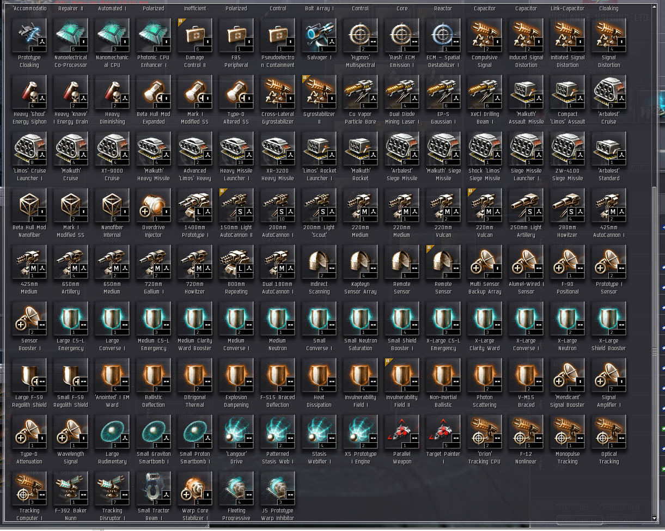The image size is (665, 531).
Task: Click the Salvager I module icon
Action: pyautogui.click(x=319, y=36)
